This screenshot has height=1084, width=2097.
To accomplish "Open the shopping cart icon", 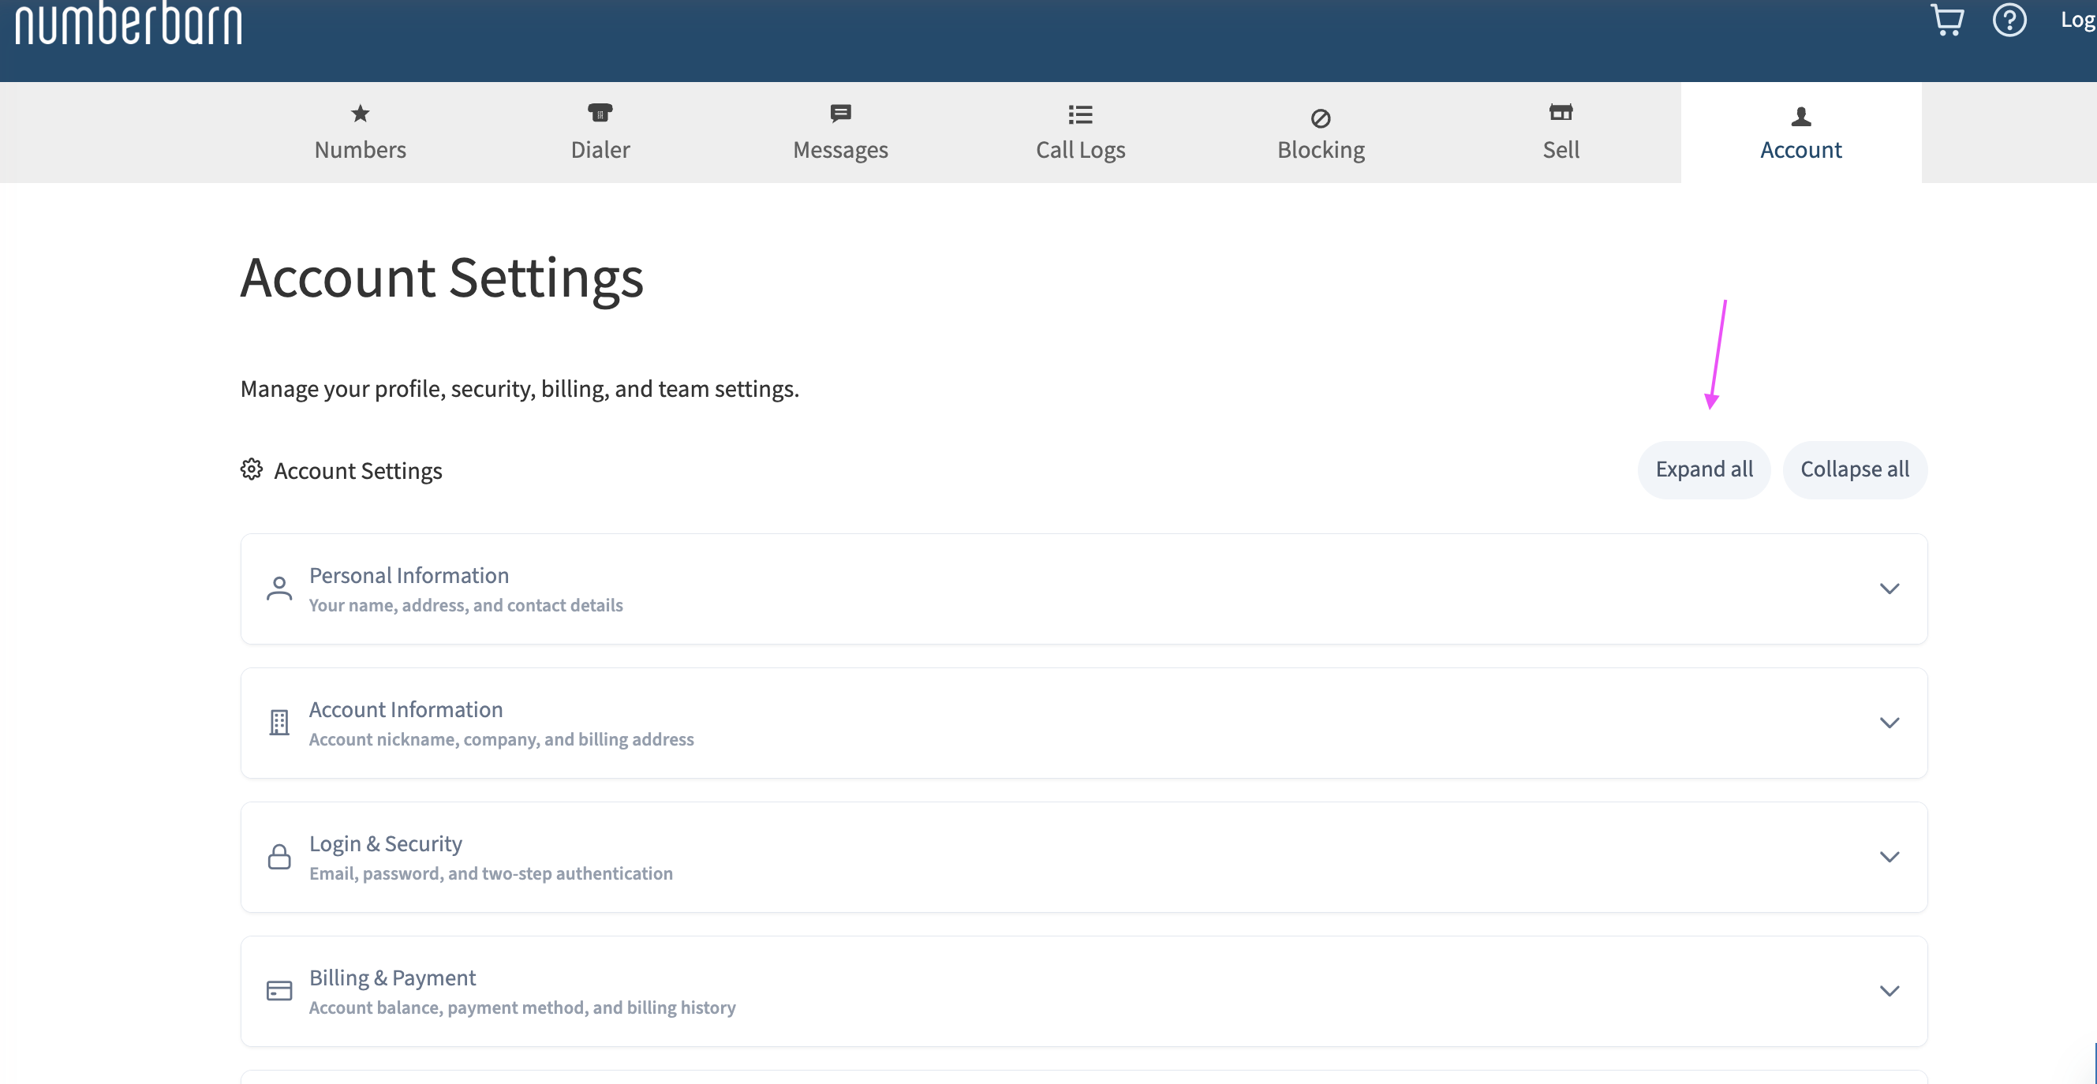I will (1947, 20).
